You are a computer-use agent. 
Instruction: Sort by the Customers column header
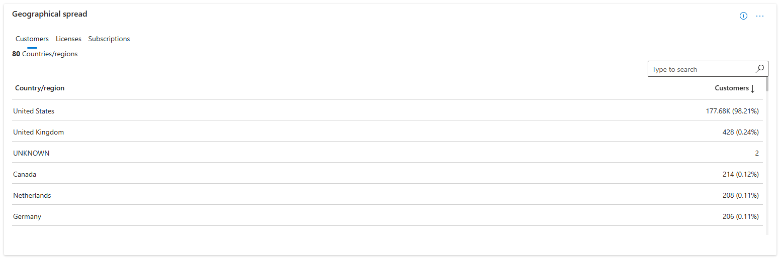[x=732, y=88]
